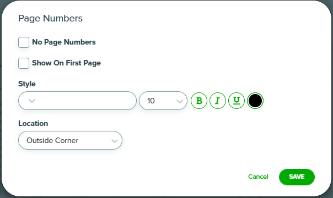Click the chevron beside font size 10
Screen dimensions: 333x198
click(180, 101)
